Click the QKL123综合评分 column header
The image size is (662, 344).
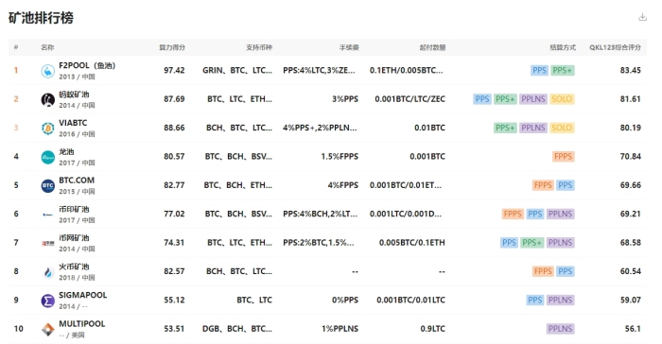[x=615, y=47]
